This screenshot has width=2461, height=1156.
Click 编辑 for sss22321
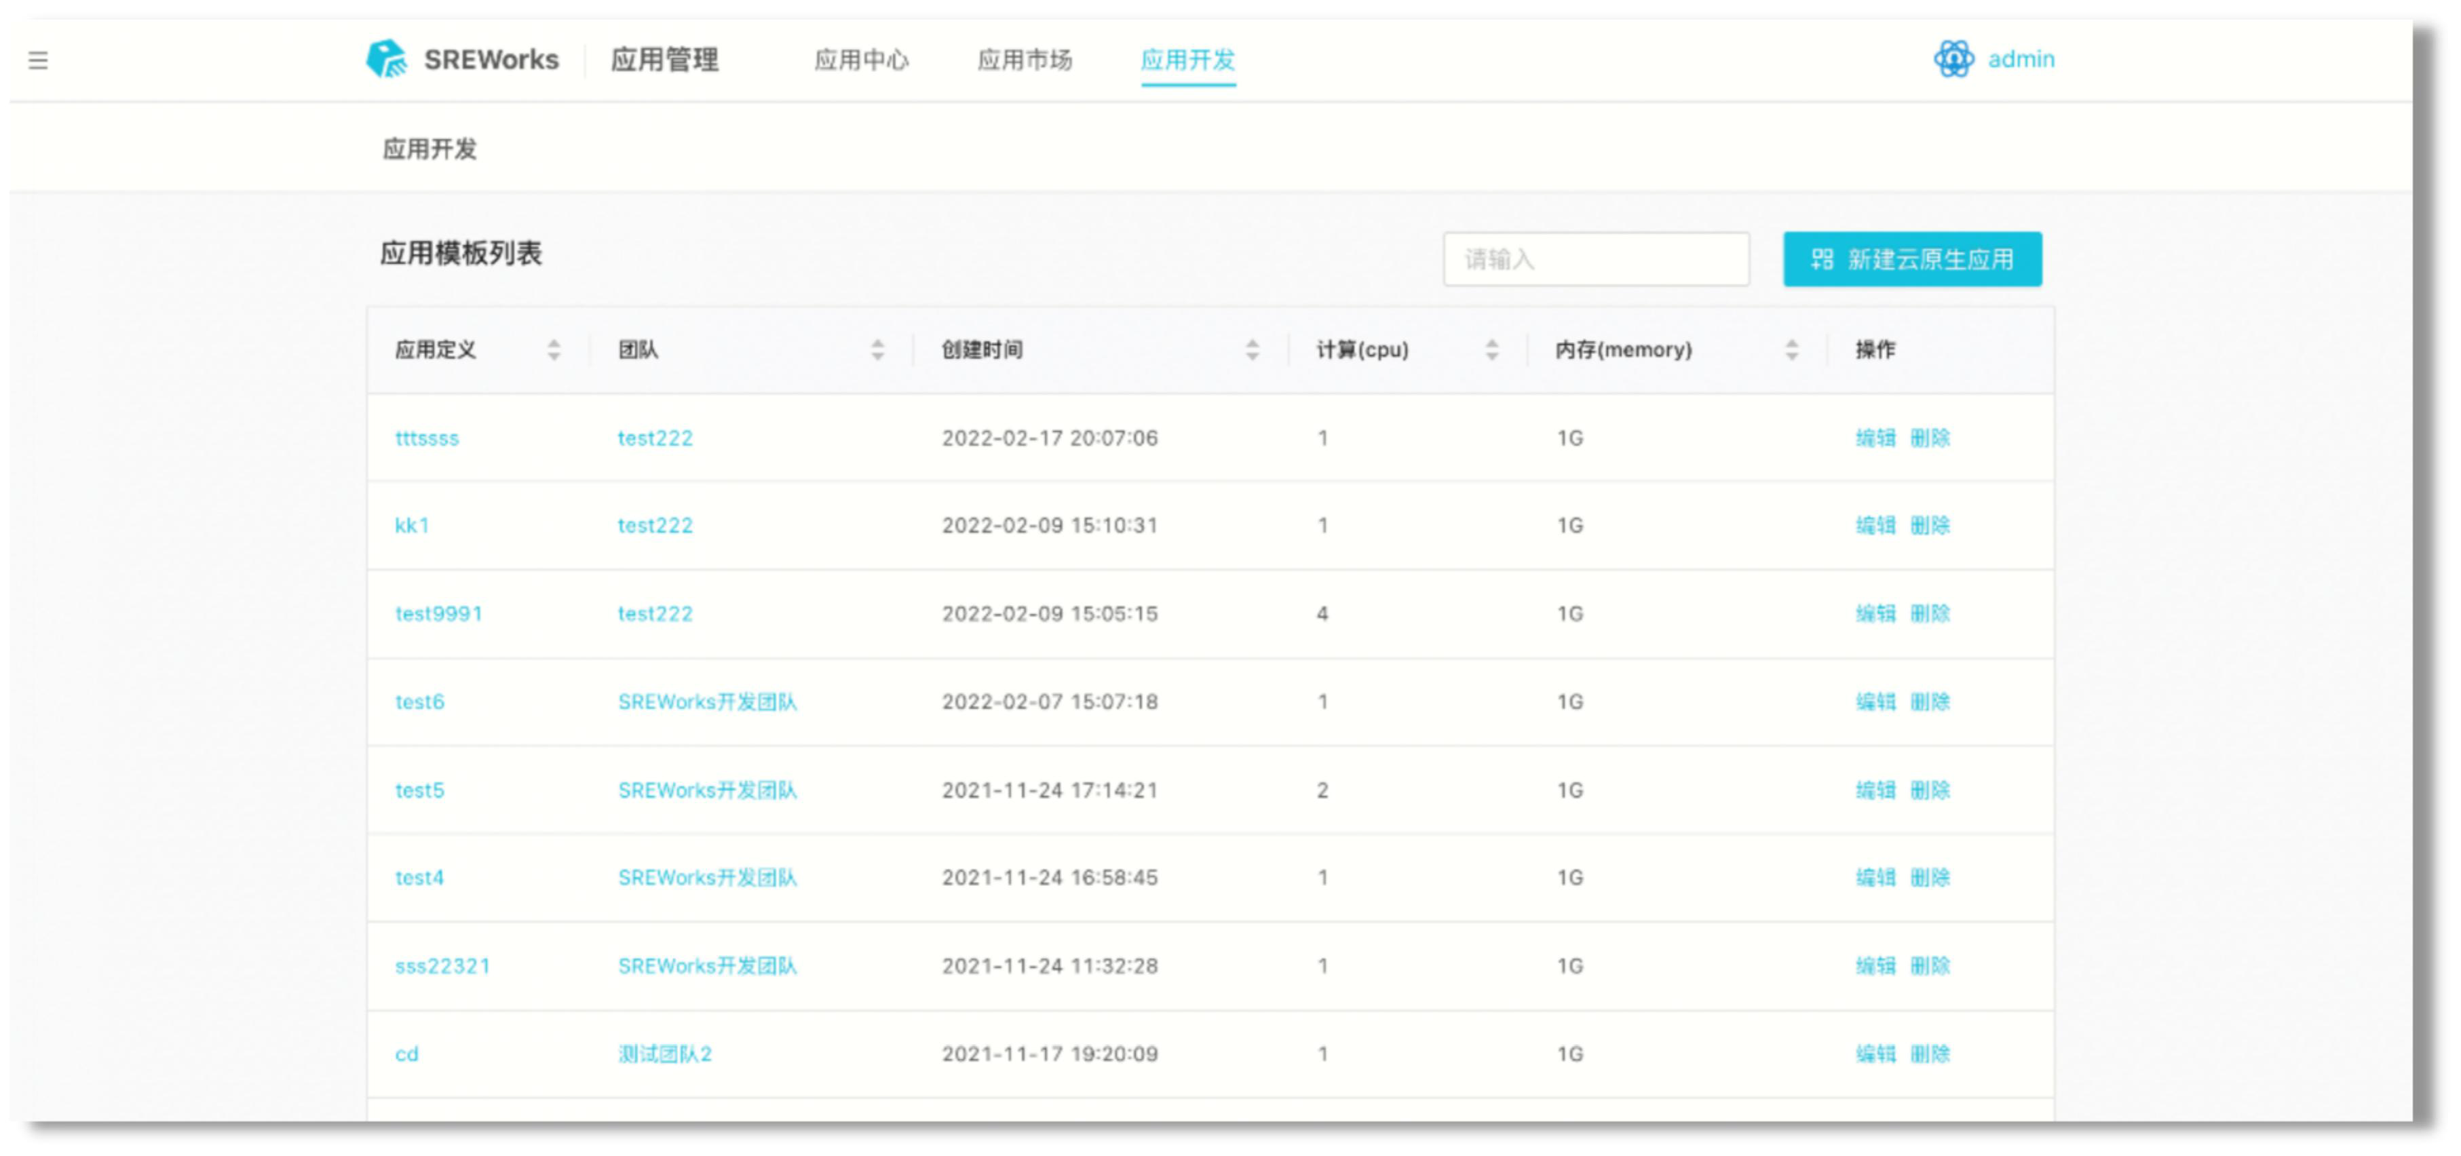pos(1875,966)
